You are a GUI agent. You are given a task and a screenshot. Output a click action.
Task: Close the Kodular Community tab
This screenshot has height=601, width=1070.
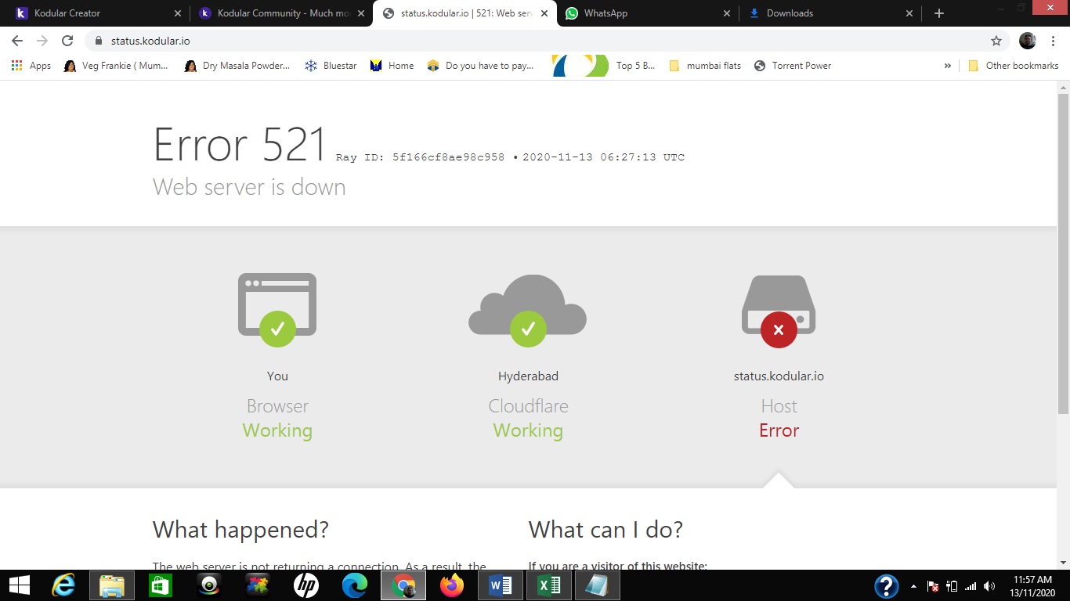[361, 13]
